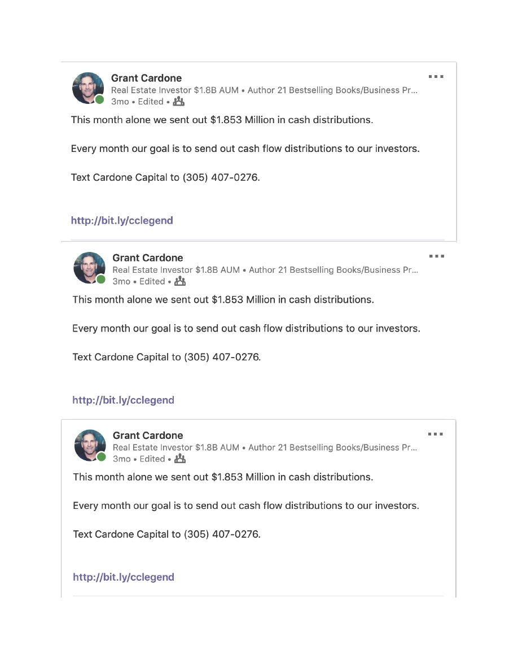Click Grant Cardone's avatar in the bottom post

point(89,445)
